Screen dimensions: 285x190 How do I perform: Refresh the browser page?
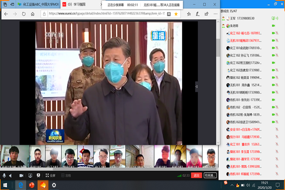coord(24,14)
